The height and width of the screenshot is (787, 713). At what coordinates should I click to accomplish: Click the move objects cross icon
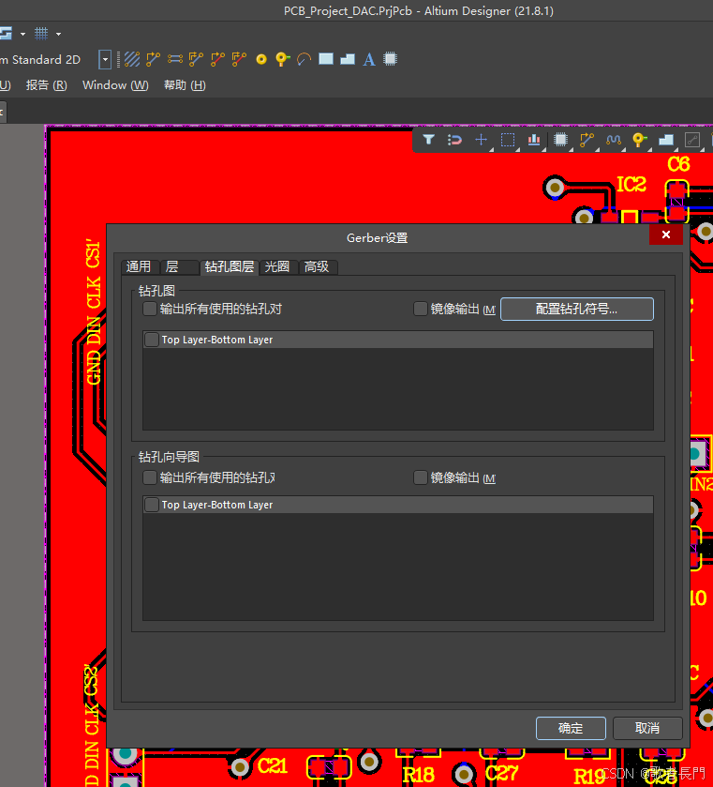[482, 140]
